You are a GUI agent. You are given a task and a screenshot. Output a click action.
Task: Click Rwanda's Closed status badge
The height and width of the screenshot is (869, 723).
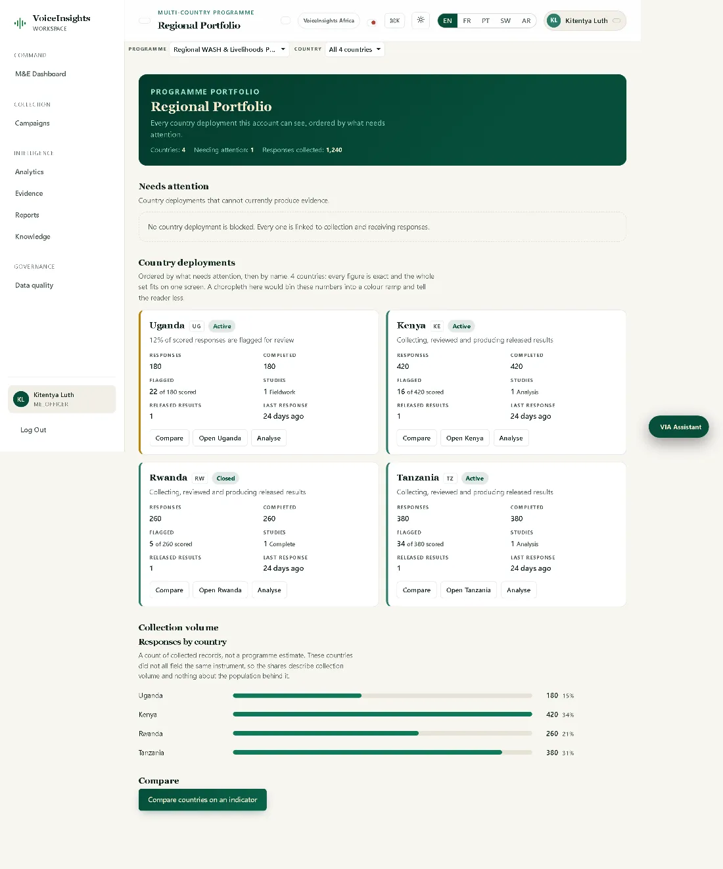[225, 479]
